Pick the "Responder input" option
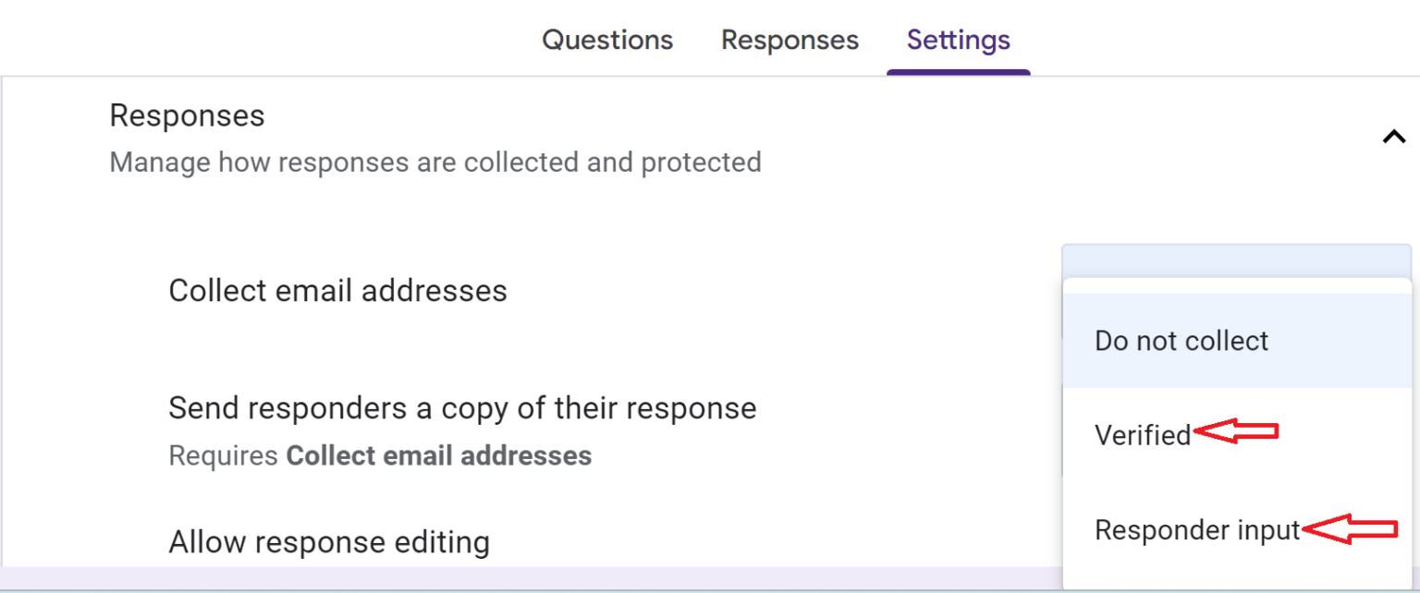Image resolution: width=1420 pixels, height=593 pixels. [1197, 530]
